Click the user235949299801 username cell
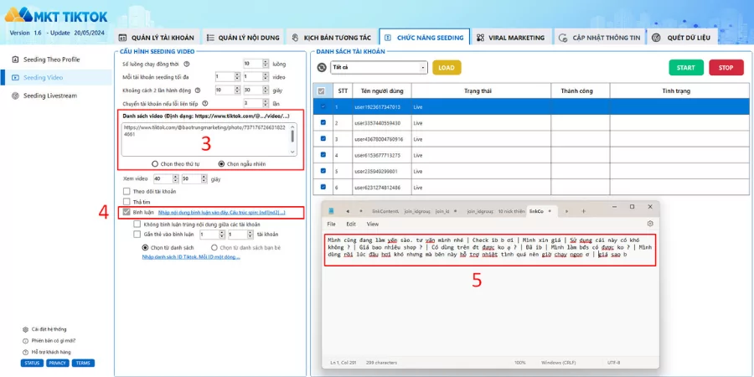The image size is (754, 377). pyautogui.click(x=382, y=171)
